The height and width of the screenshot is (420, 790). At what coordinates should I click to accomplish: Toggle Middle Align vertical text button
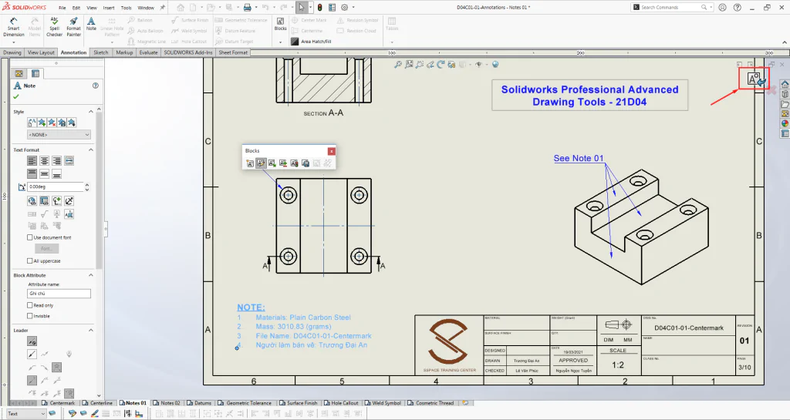point(44,174)
